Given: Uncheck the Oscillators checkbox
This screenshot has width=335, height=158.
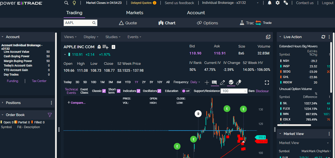Looking at the screenshot, I should 159,91.
